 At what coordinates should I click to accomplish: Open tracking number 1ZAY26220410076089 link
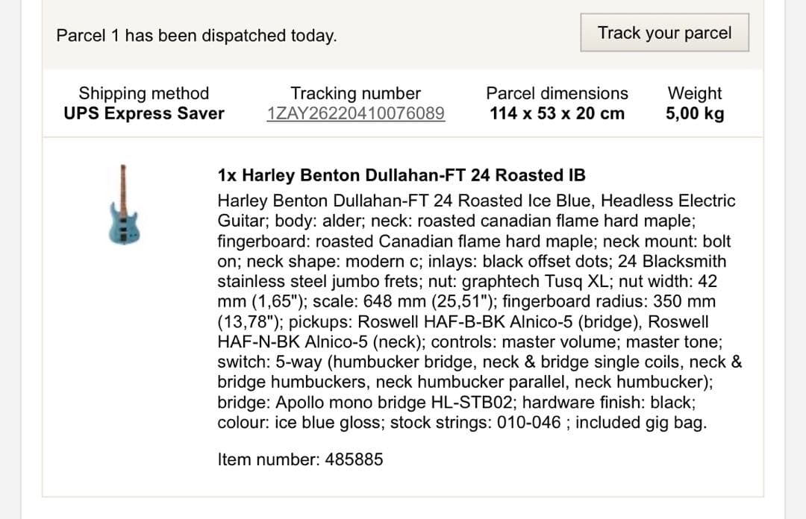(355, 113)
